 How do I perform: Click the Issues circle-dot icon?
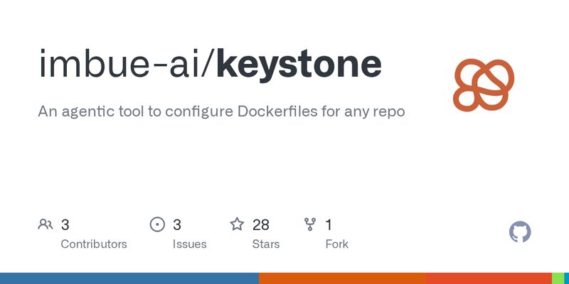coord(157,225)
